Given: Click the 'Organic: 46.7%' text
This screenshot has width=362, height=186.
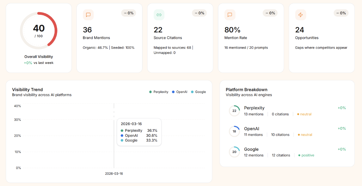Looking at the screenshot, I should click(x=95, y=48).
